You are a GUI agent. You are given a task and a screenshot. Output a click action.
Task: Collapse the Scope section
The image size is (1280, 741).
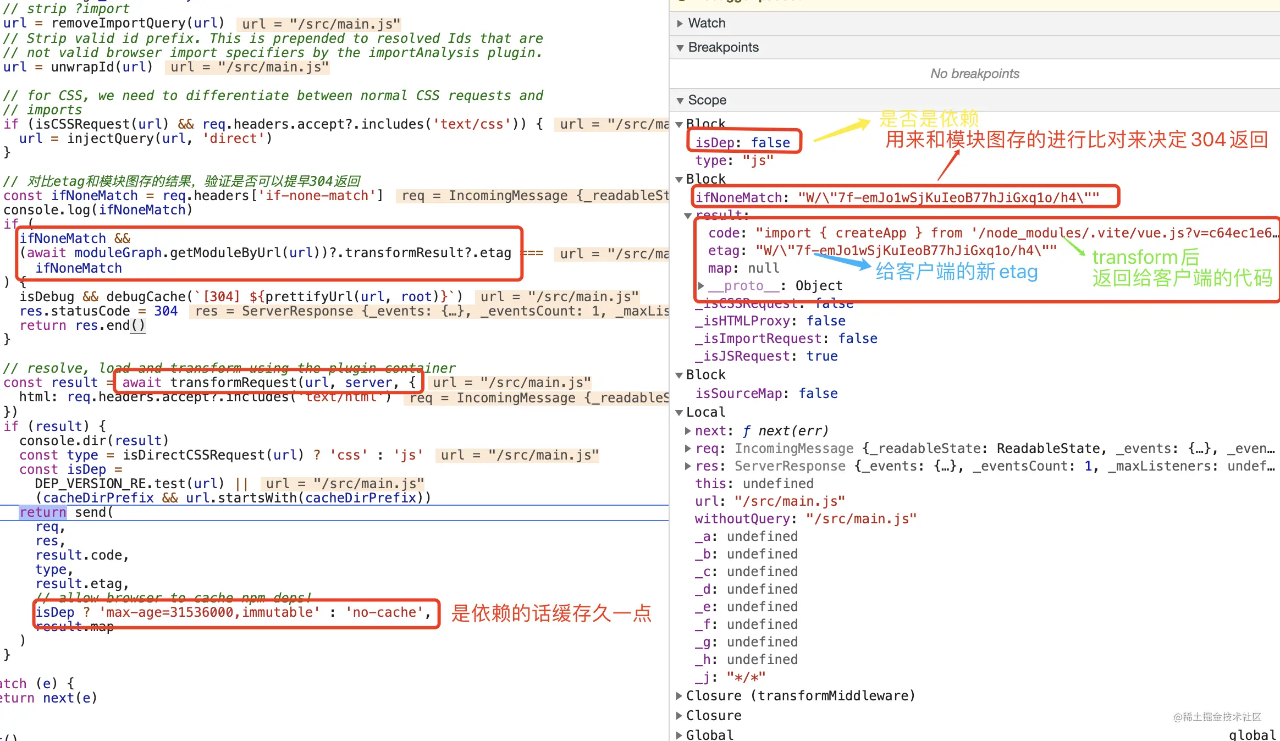(x=681, y=100)
